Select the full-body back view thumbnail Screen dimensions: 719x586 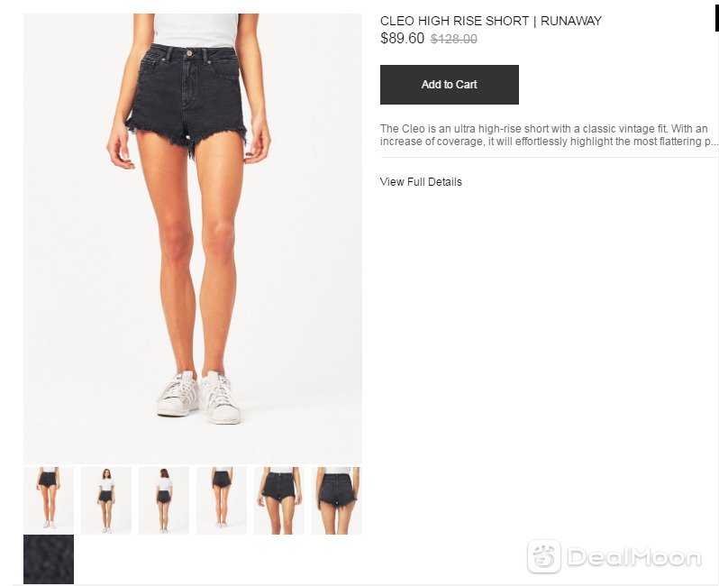pos(164,500)
